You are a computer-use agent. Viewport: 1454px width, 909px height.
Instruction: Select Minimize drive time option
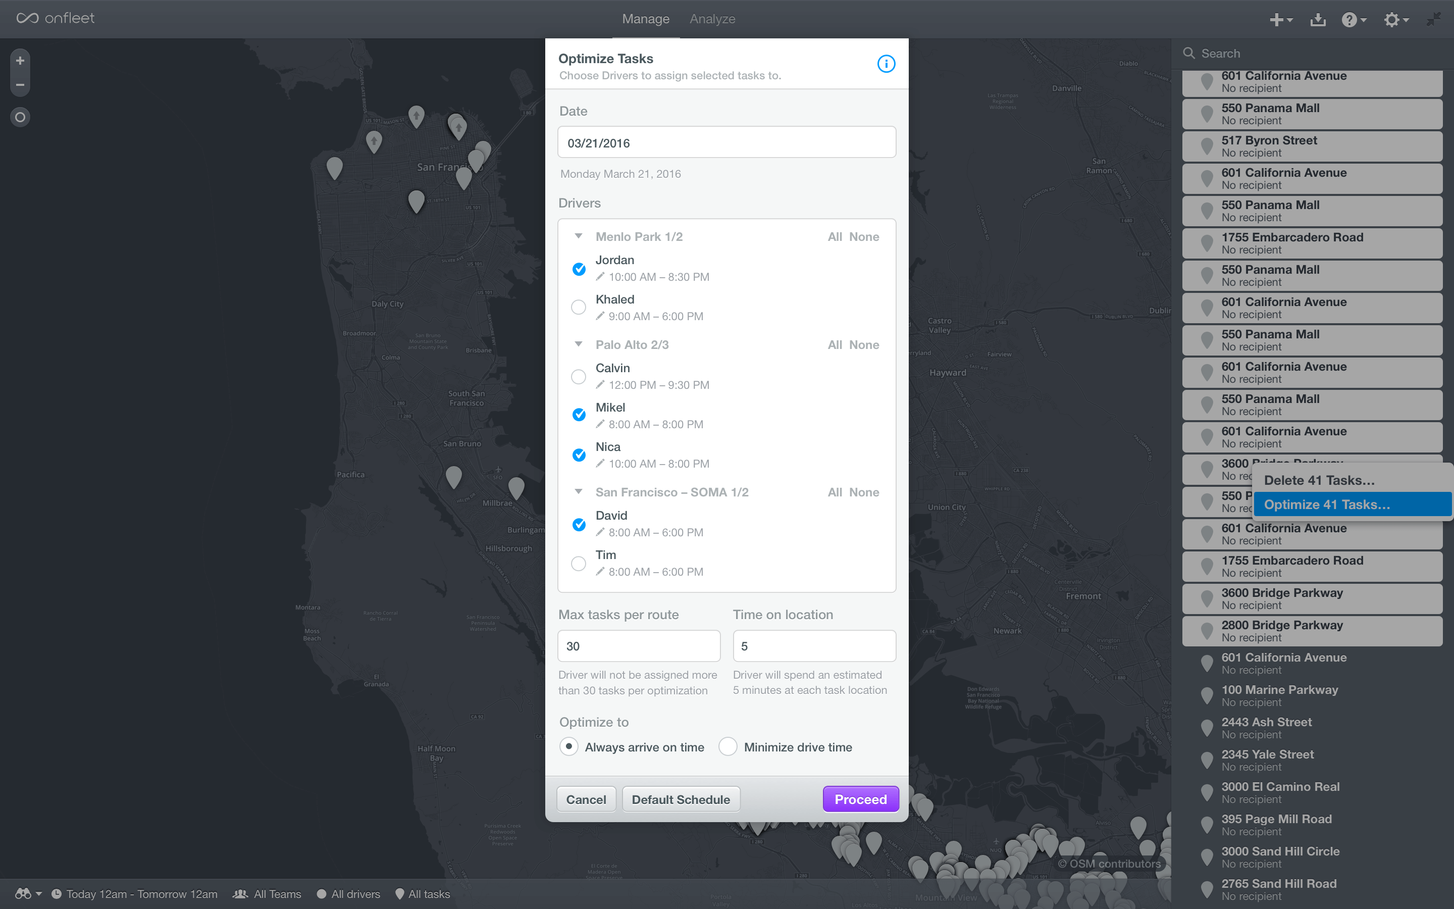728,747
